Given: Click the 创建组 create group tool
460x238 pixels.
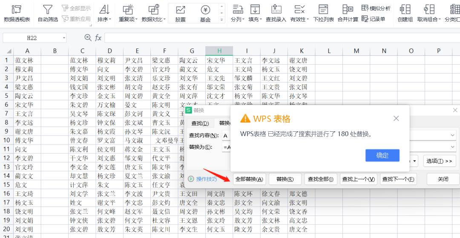Looking at the screenshot, I should pyautogui.click(x=405, y=14).
